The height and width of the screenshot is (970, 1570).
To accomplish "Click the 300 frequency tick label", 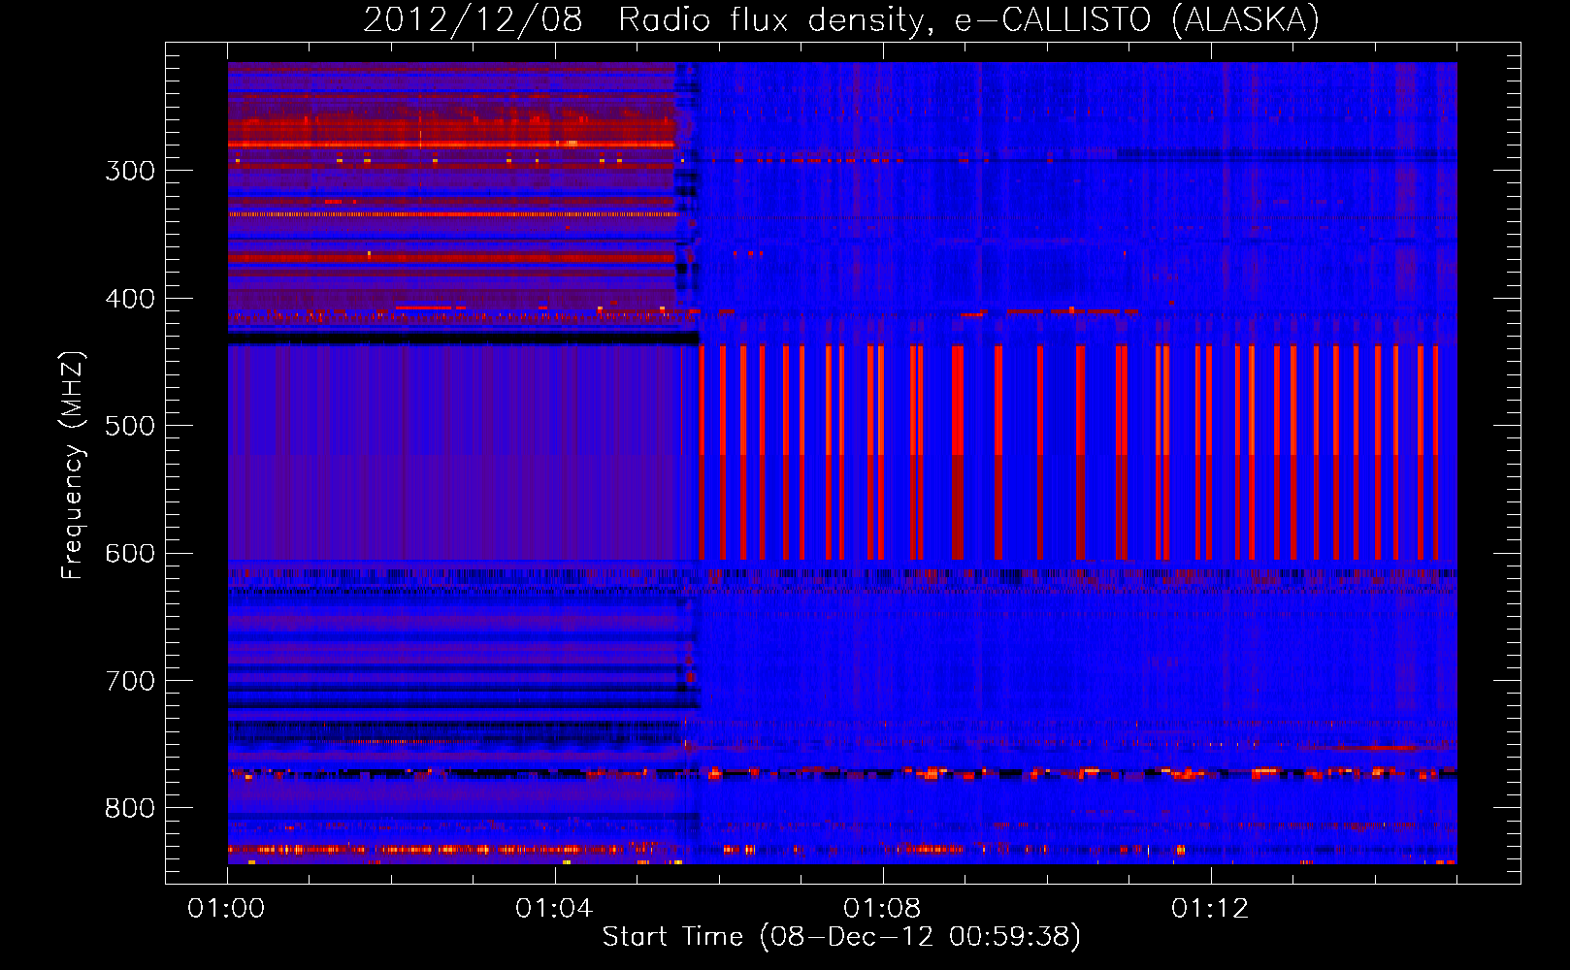I will pyautogui.click(x=129, y=171).
